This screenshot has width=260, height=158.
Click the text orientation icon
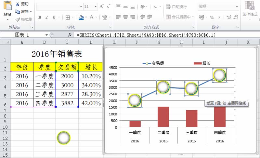point(142,7)
